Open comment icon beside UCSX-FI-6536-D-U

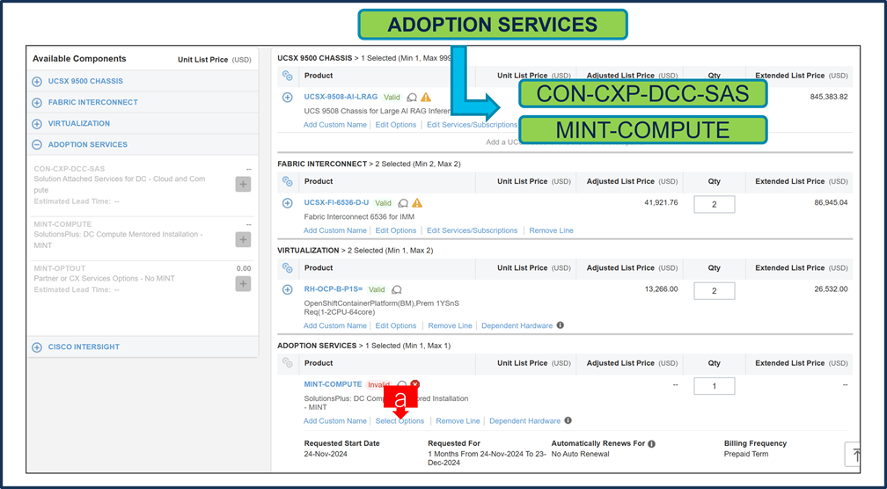coord(403,203)
